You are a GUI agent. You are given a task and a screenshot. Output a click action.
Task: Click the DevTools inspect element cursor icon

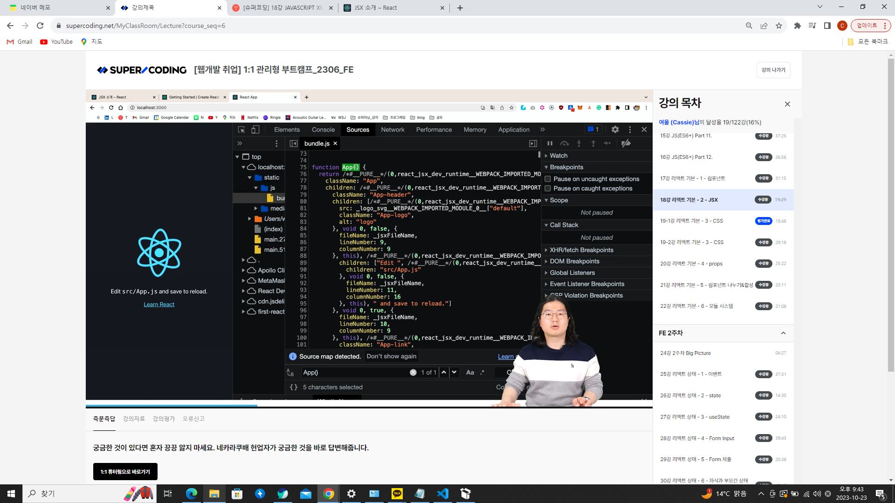(241, 129)
